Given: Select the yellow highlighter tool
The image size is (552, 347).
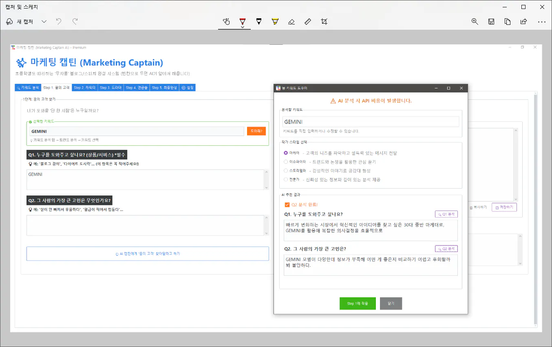Looking at the screenshot, I should [x=275, y=22].
